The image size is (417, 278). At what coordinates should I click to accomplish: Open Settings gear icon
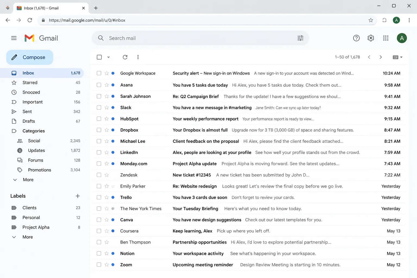[371, 38]
